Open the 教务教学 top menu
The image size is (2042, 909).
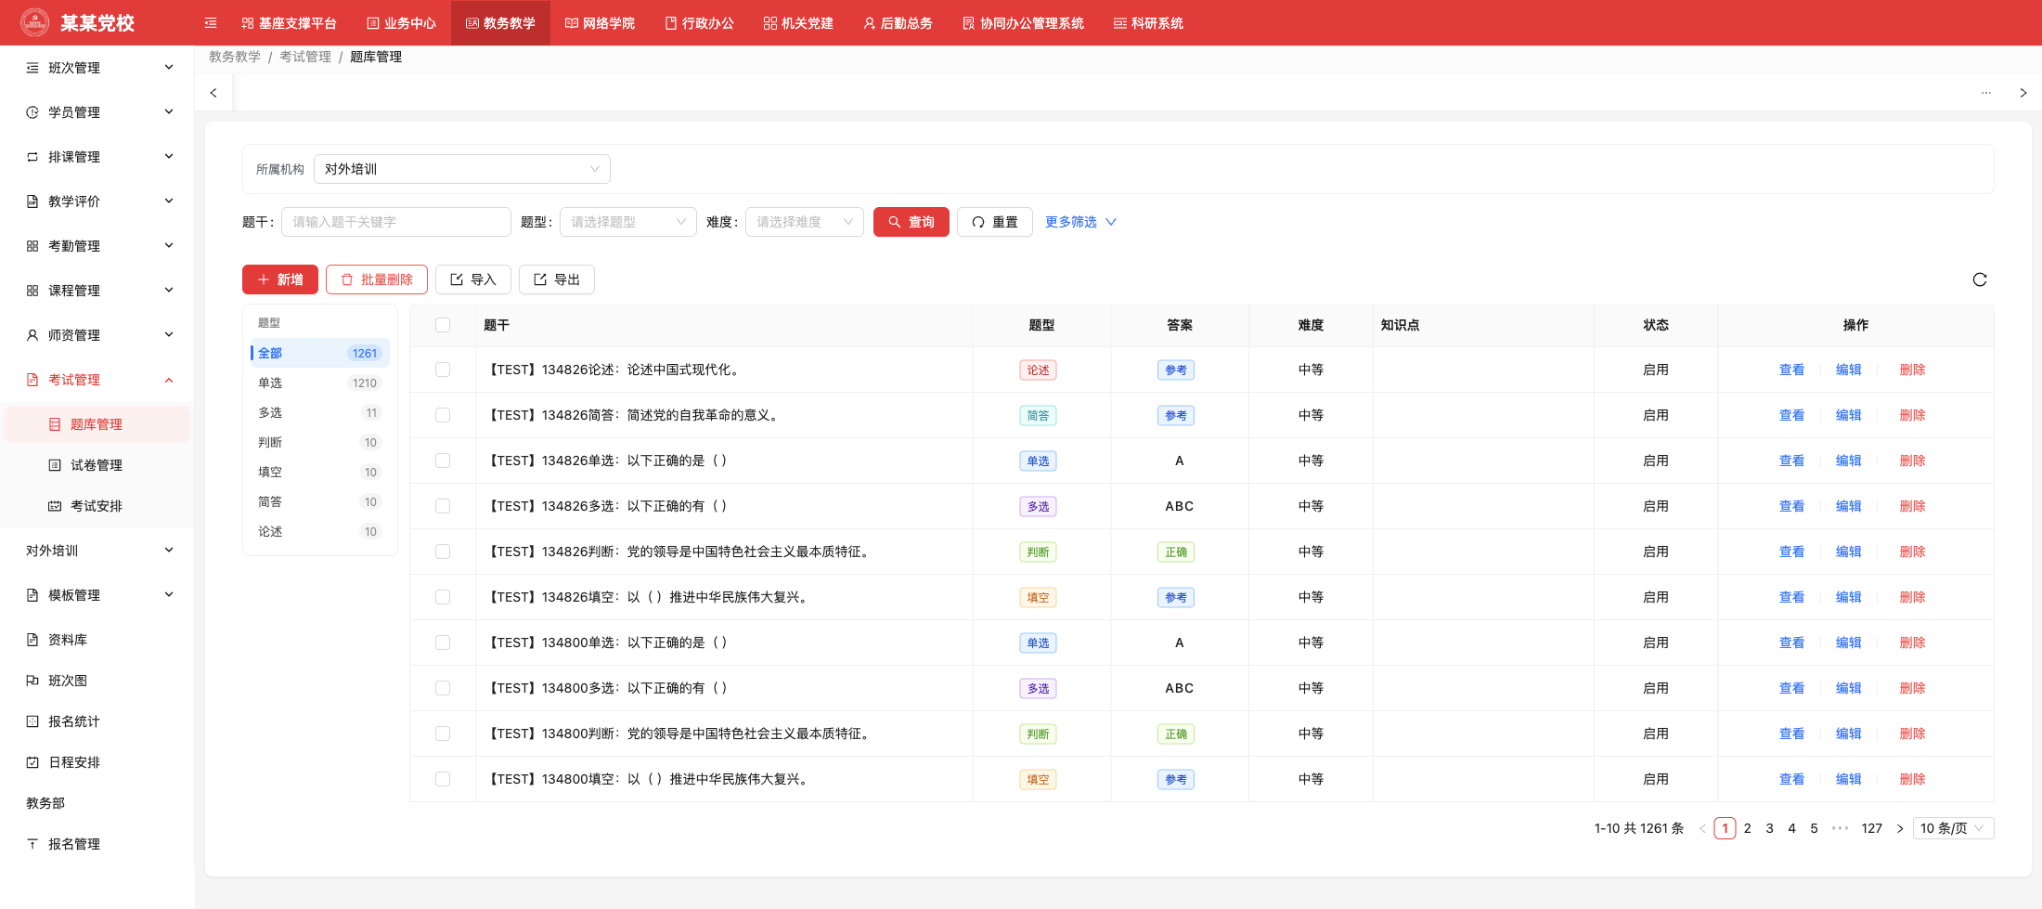click(x=500, y=23)
